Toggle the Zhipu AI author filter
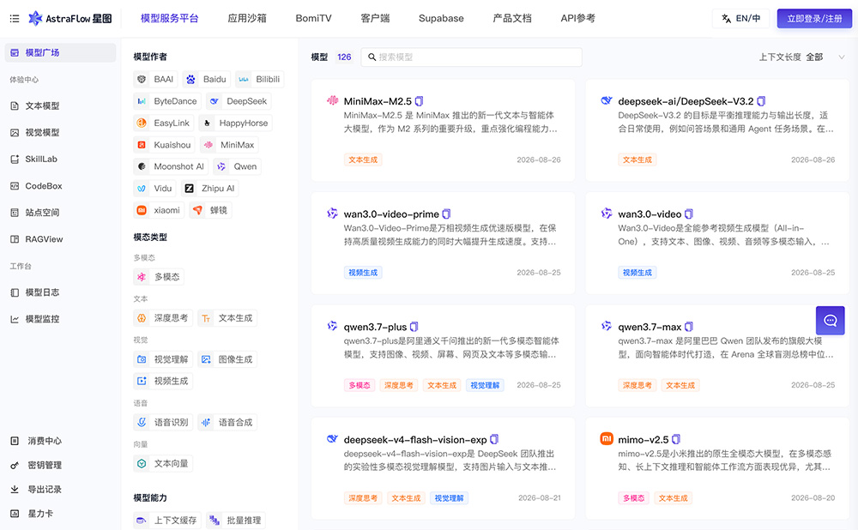Screen dimensions: 858x530 coord(209,188)
